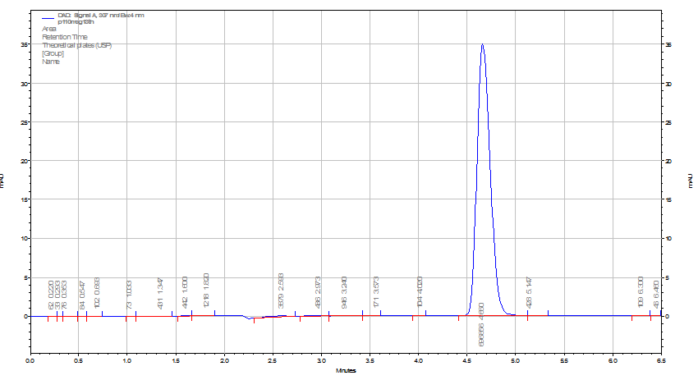Click the right mAU y-axis title
This screenshot has width=698, height=380.
[x=691, y=179]
